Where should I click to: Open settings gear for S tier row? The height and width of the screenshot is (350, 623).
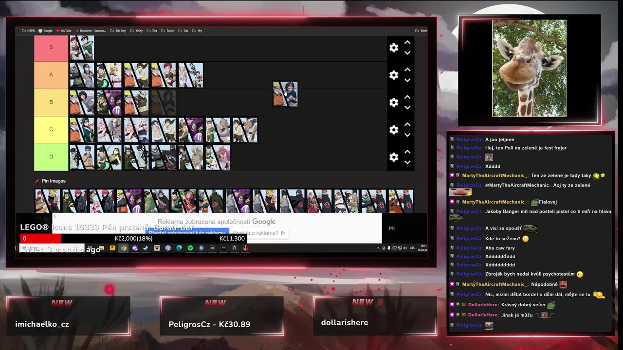(x=394, y=48)
